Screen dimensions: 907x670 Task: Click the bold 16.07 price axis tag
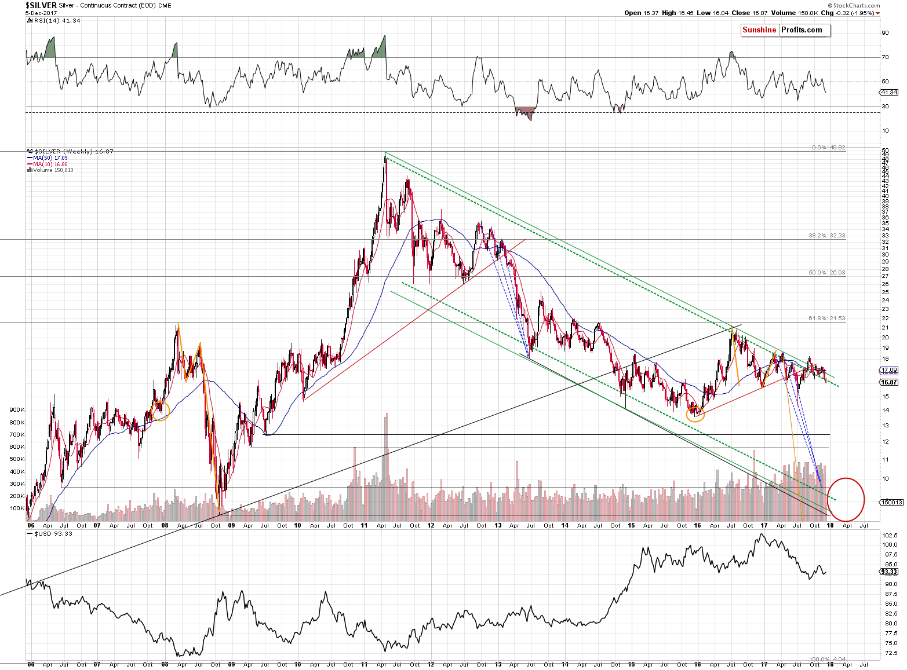pyautogui.click(x=889, y=382)
